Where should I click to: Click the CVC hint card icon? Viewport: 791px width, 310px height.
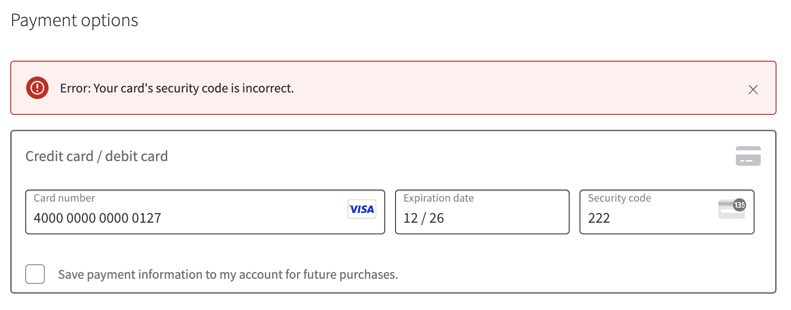coord(732,209)
